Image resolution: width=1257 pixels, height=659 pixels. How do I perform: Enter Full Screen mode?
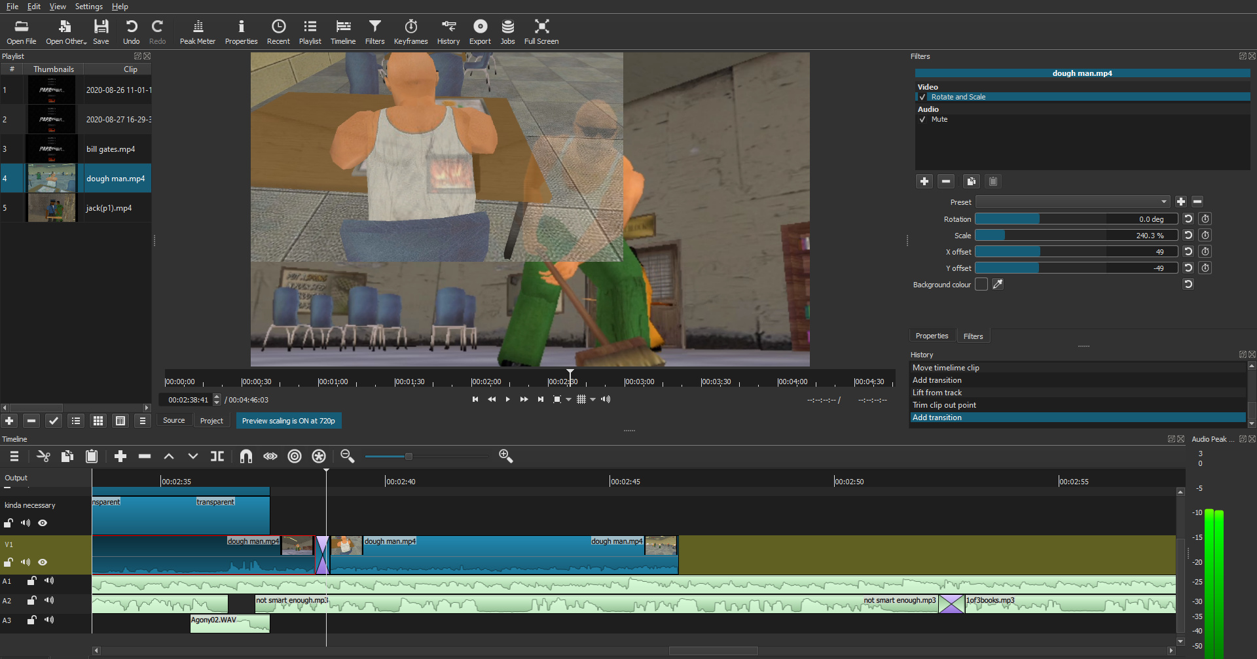pyautogui.click(x=541, y=31)
